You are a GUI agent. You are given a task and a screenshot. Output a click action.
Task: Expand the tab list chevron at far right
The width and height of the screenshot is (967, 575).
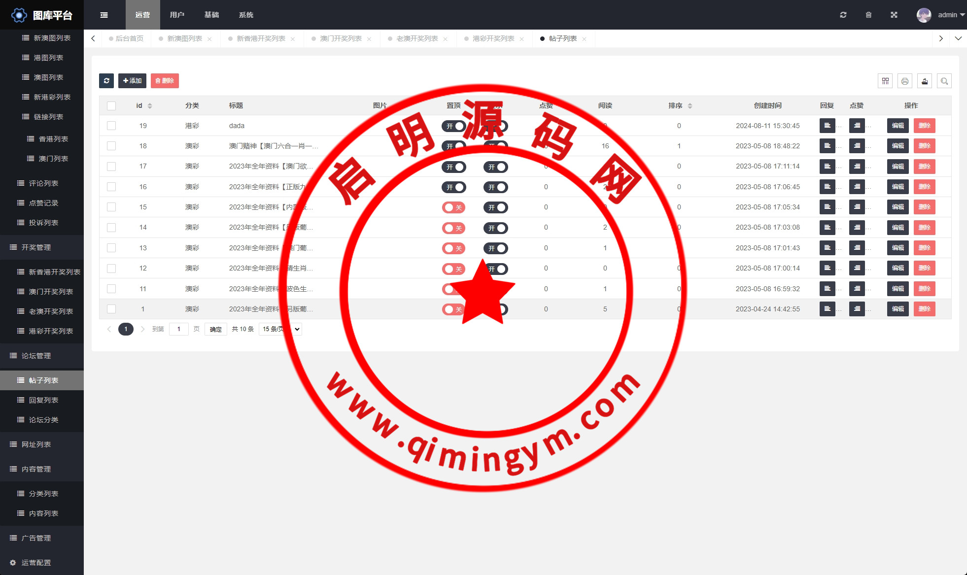pos(958,38)
